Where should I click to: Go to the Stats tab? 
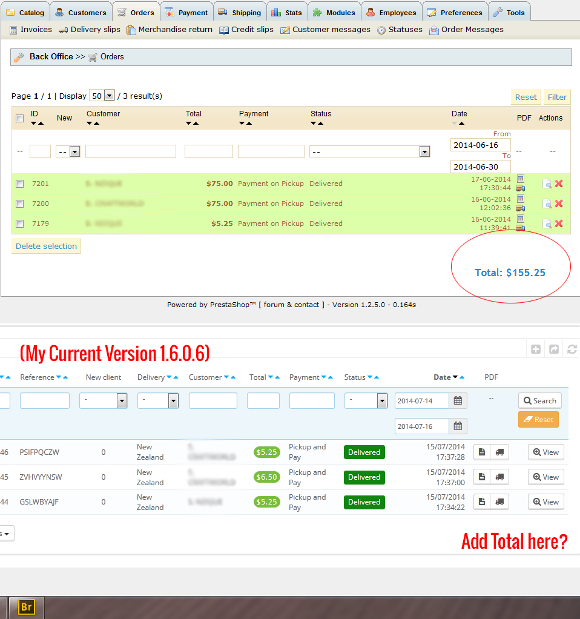click(x=287, y=12)
